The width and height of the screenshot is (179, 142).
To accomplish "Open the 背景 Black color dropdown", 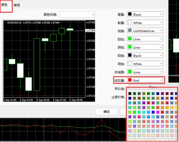I will 145,15.
